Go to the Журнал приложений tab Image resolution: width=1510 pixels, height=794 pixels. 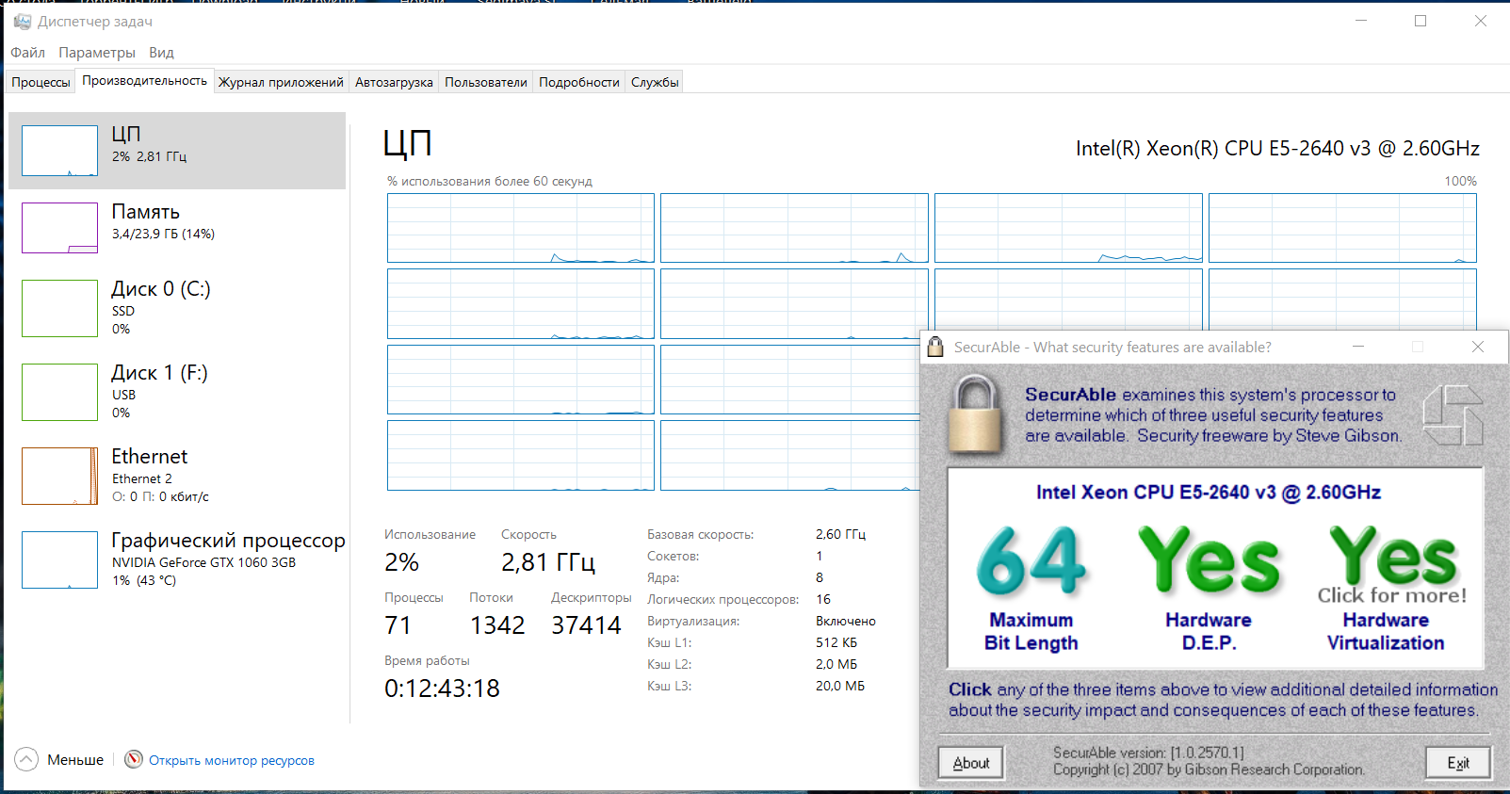coord(281,82)
